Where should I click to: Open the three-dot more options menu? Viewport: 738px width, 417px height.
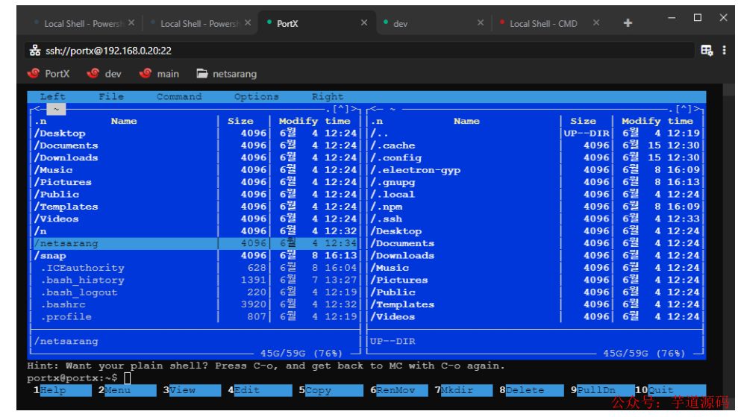click(724, 51)
